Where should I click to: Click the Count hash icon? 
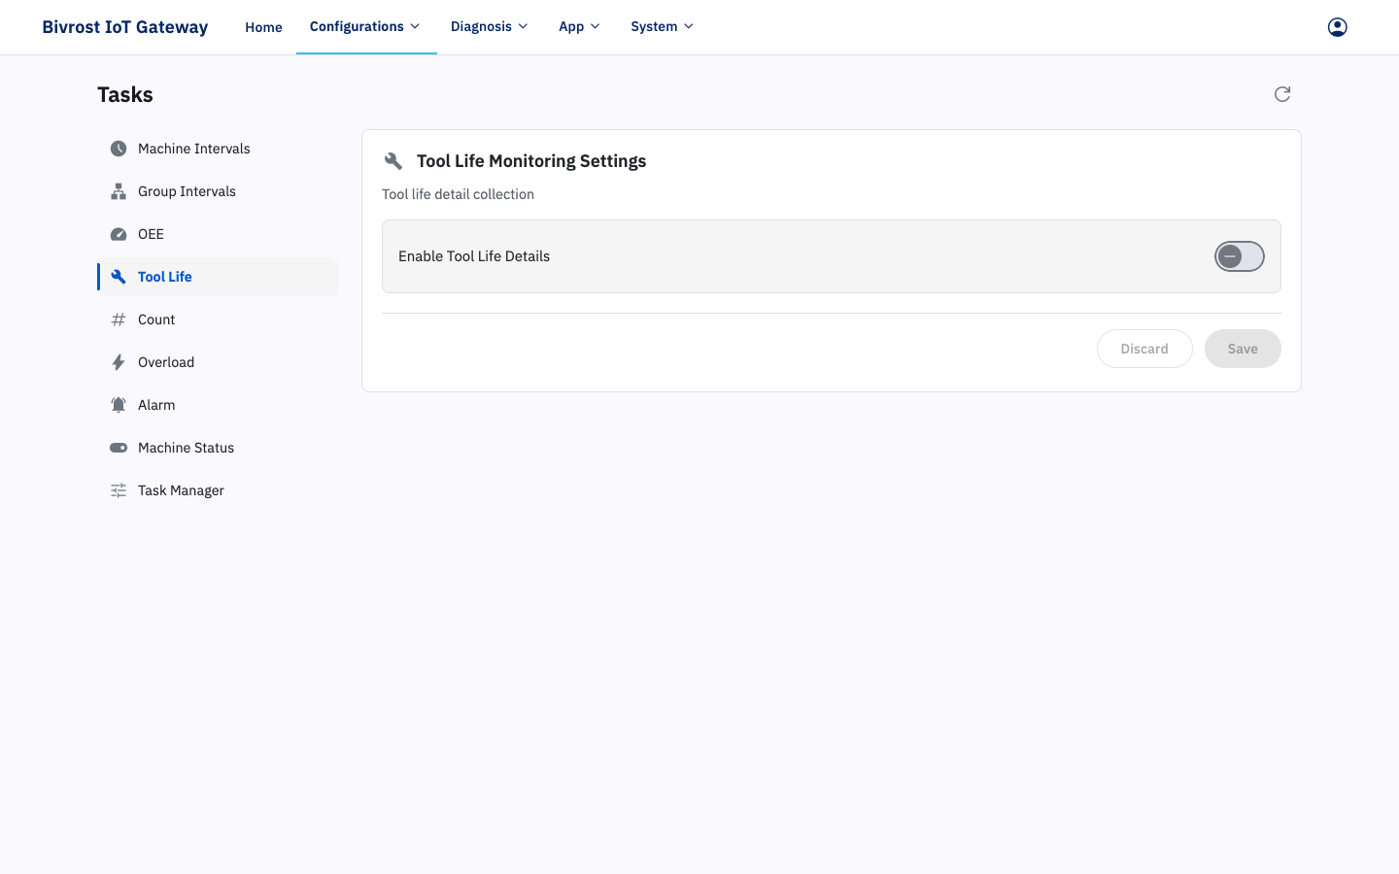click(x=119, y=319)
